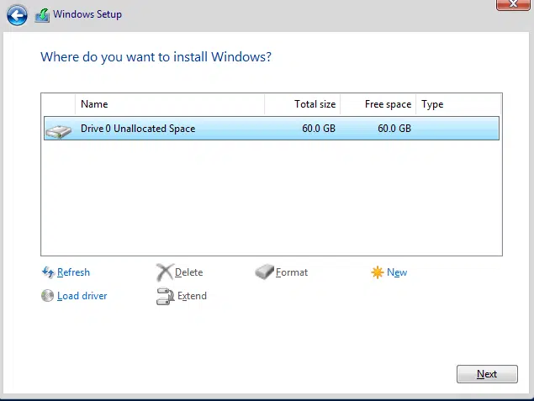The width and height of the screenshot is (534, 401).
Task: Click the Load driver disc icon
Action: pos(48,296)
